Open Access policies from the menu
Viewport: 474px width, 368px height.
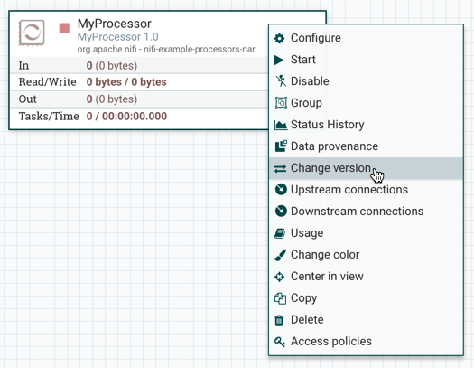366,342
